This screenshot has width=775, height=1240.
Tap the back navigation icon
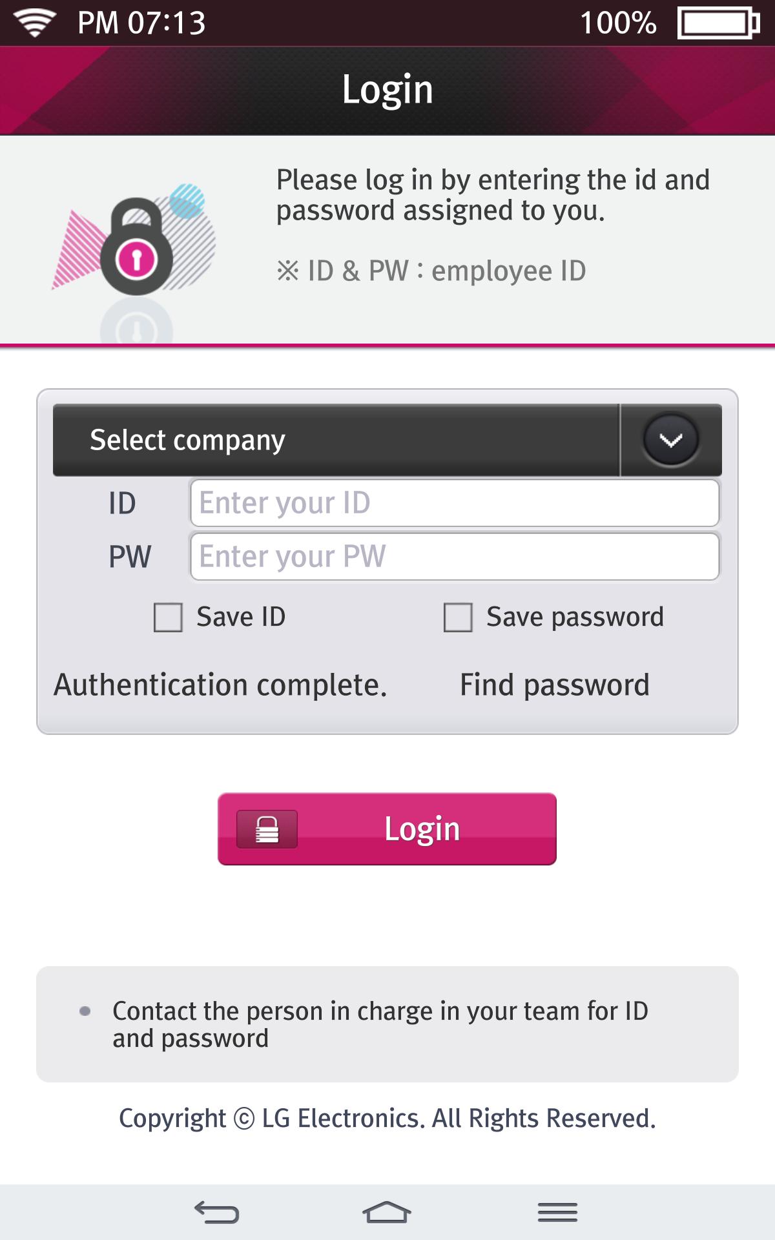pos(217,1212)
